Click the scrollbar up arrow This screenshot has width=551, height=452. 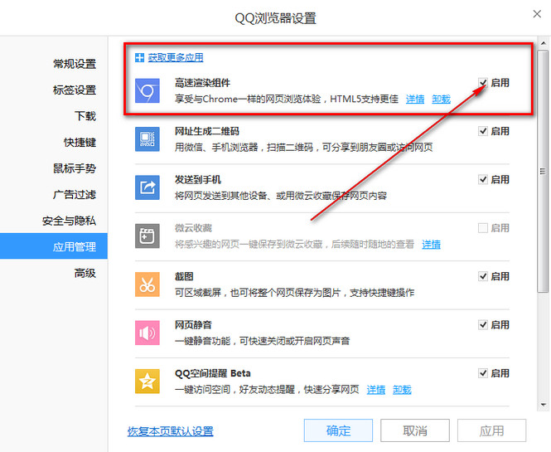tap(544, 44)
